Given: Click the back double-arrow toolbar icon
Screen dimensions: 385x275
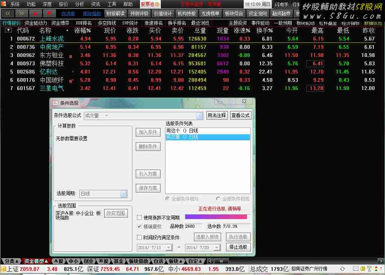Looking at the screenshot, I should click(x=8, y=14).
